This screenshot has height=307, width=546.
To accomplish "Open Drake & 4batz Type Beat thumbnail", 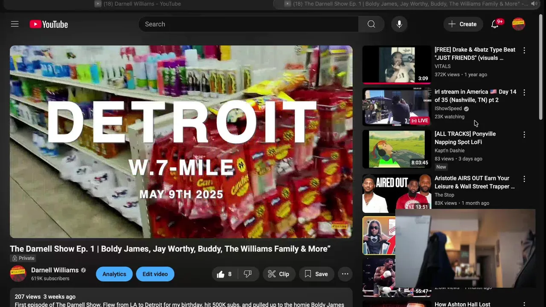I will (x=397, y=64).
